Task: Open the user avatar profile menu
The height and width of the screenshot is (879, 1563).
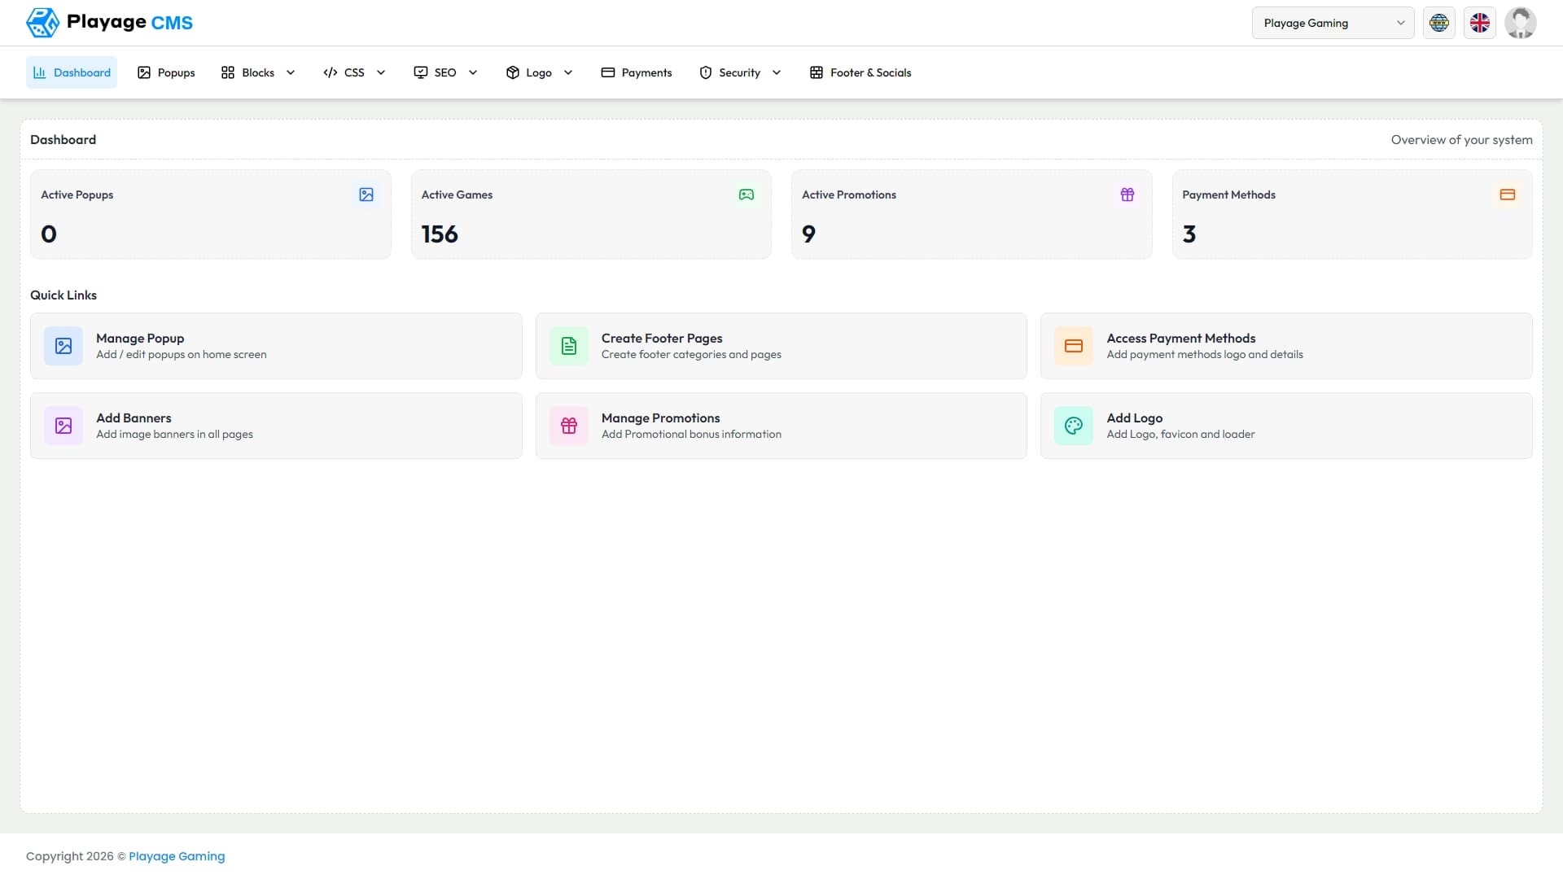Action: tap(1520, 23)
